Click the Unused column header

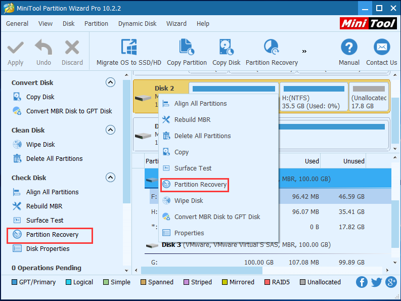coord(343,161)
